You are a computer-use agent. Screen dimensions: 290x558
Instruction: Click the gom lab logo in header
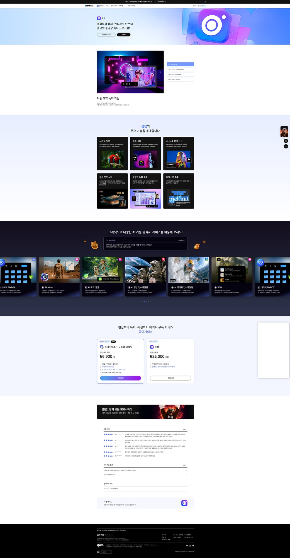tap(89, 6)
